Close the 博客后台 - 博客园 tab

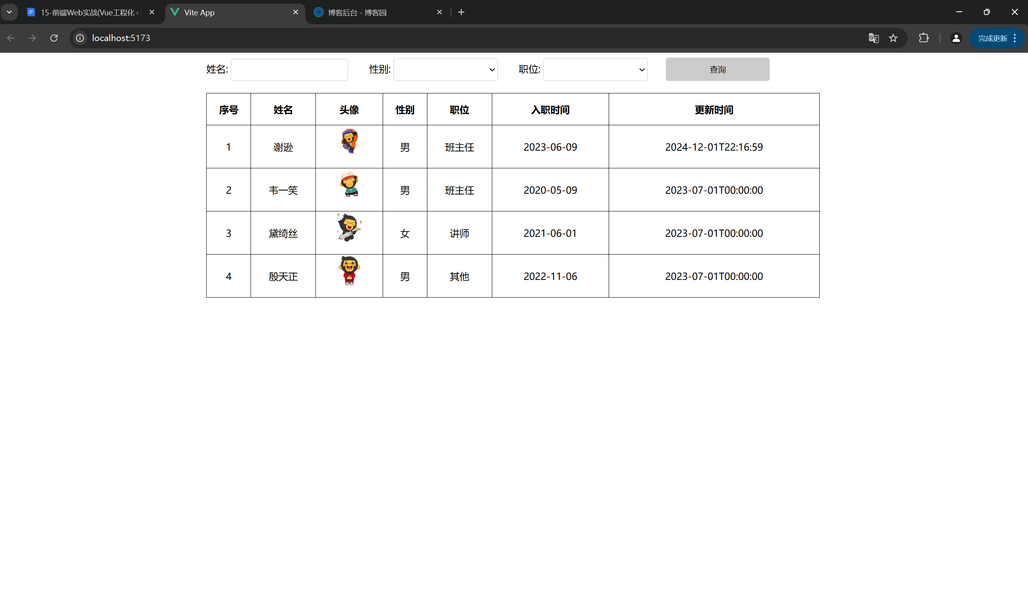coord(439,12)
